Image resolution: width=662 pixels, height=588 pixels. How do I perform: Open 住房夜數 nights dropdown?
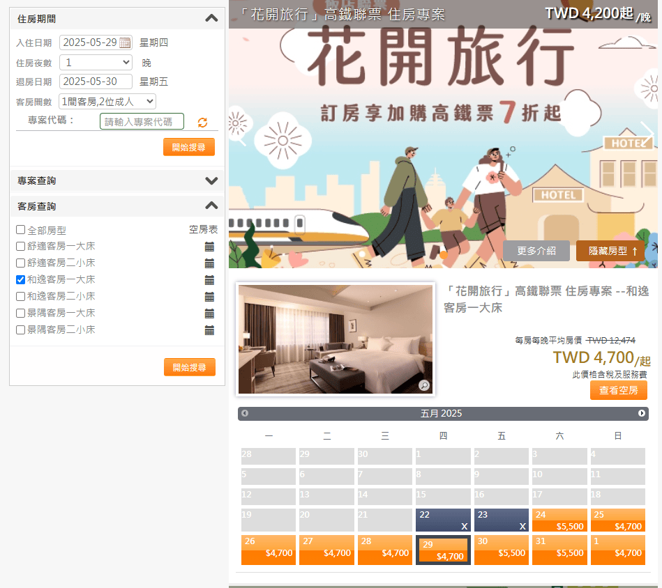click(96, 63)
